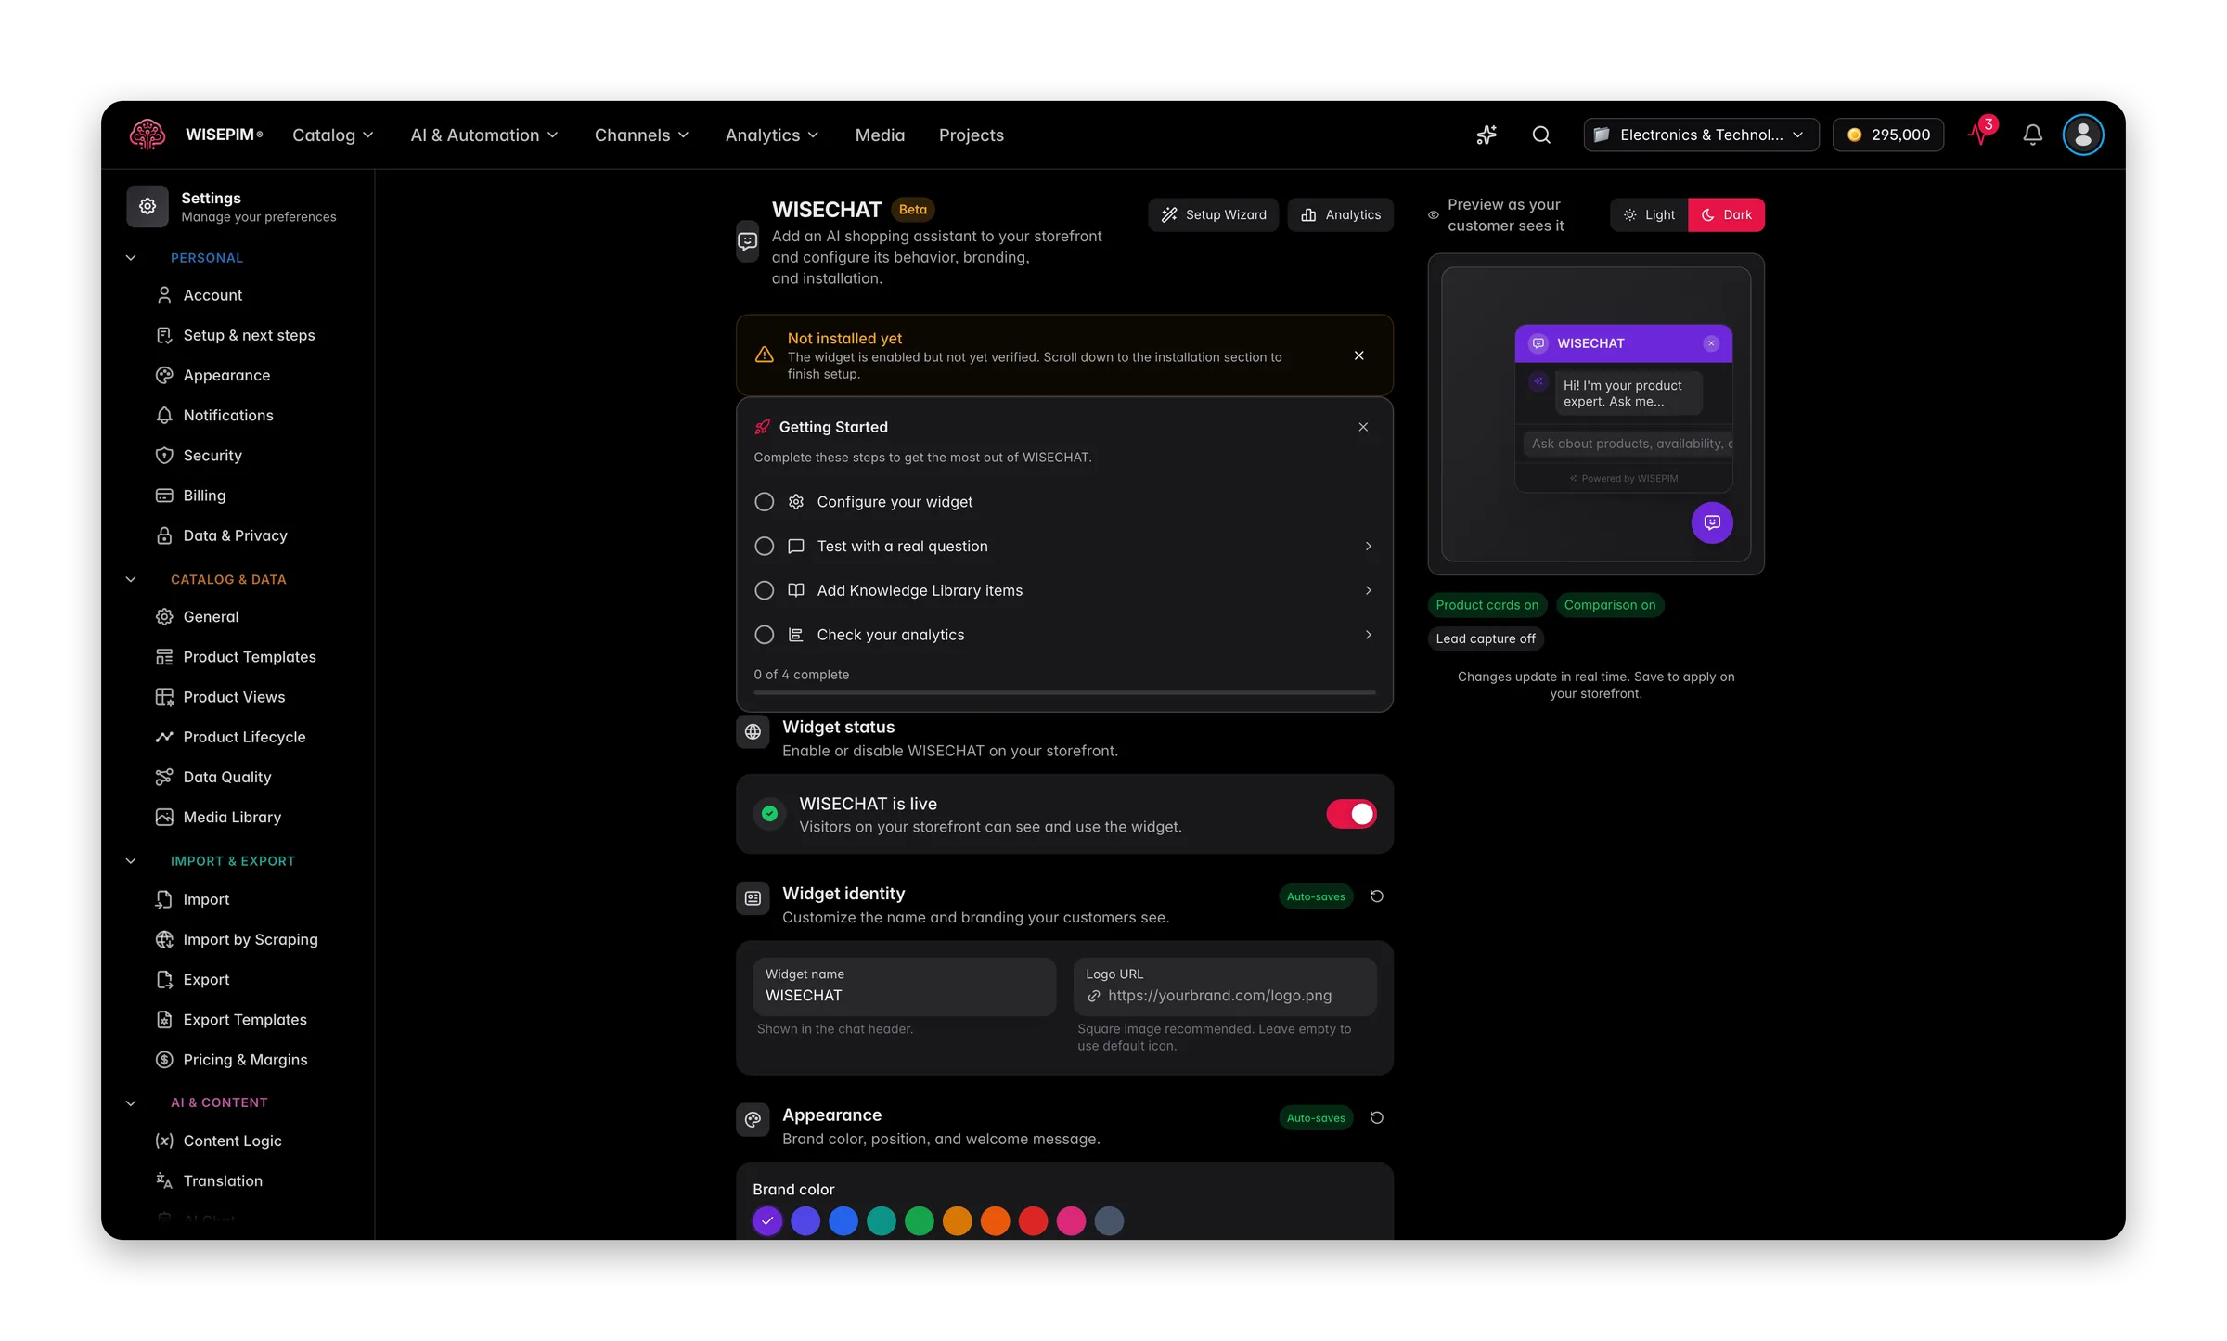The width and height of the screenshot is (2227, 1341).
Task: Open the Test with a real question step arrow
Action: pos(1368,547)
